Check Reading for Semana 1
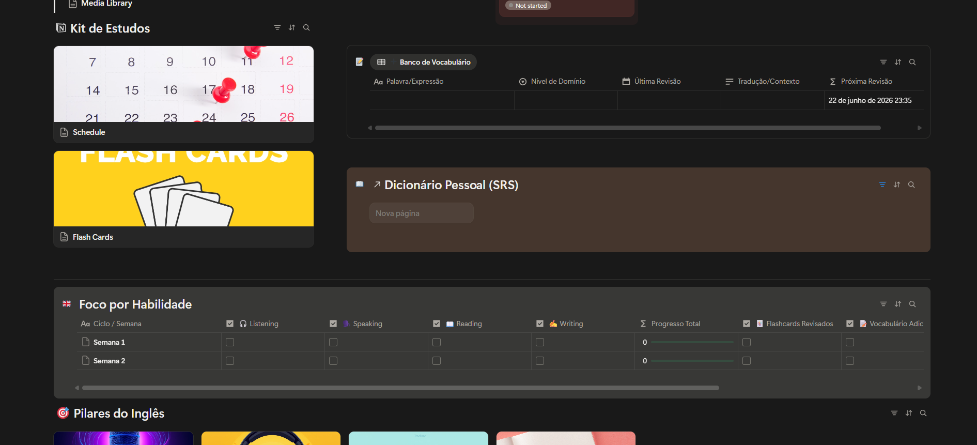977x445 pixels. [437, 342]
